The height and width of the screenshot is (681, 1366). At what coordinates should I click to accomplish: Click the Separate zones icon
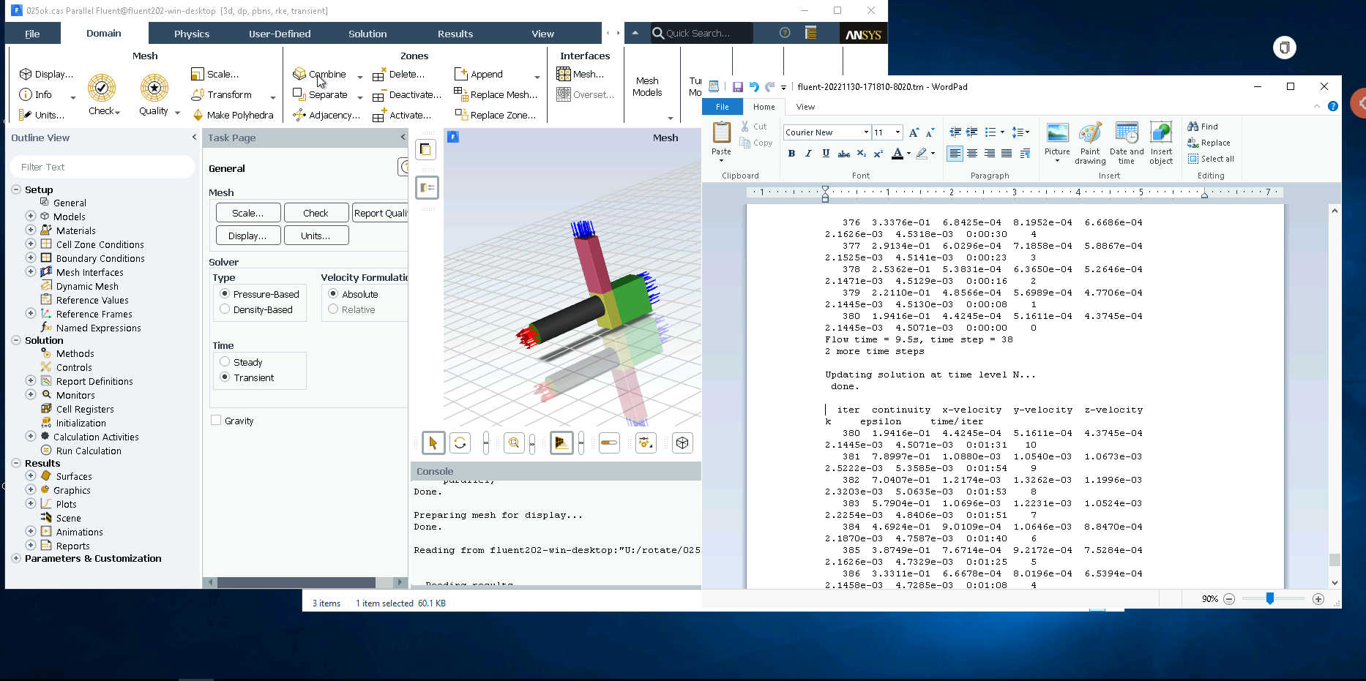pyautogui.click(x=299, y=94)
